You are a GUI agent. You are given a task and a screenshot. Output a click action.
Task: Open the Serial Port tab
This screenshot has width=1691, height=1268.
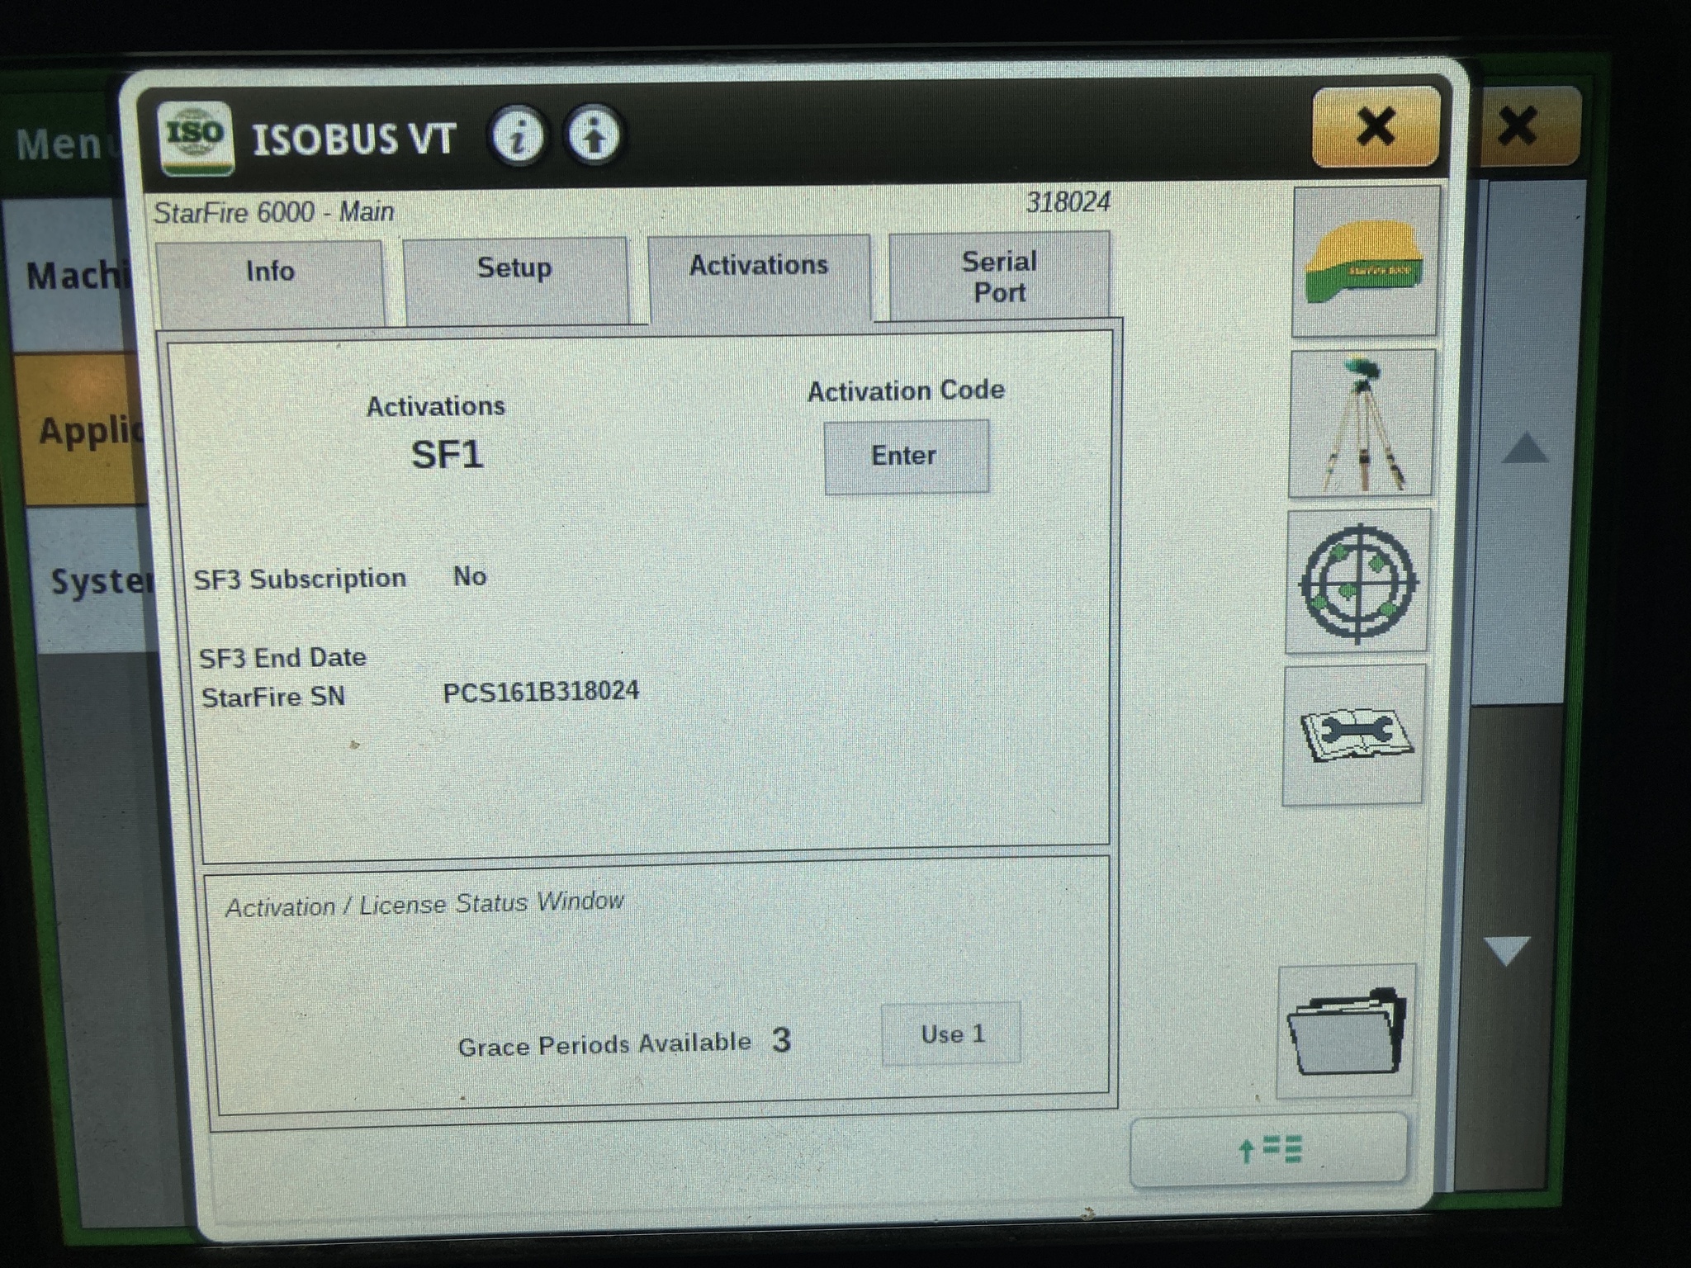pos(999,277)
